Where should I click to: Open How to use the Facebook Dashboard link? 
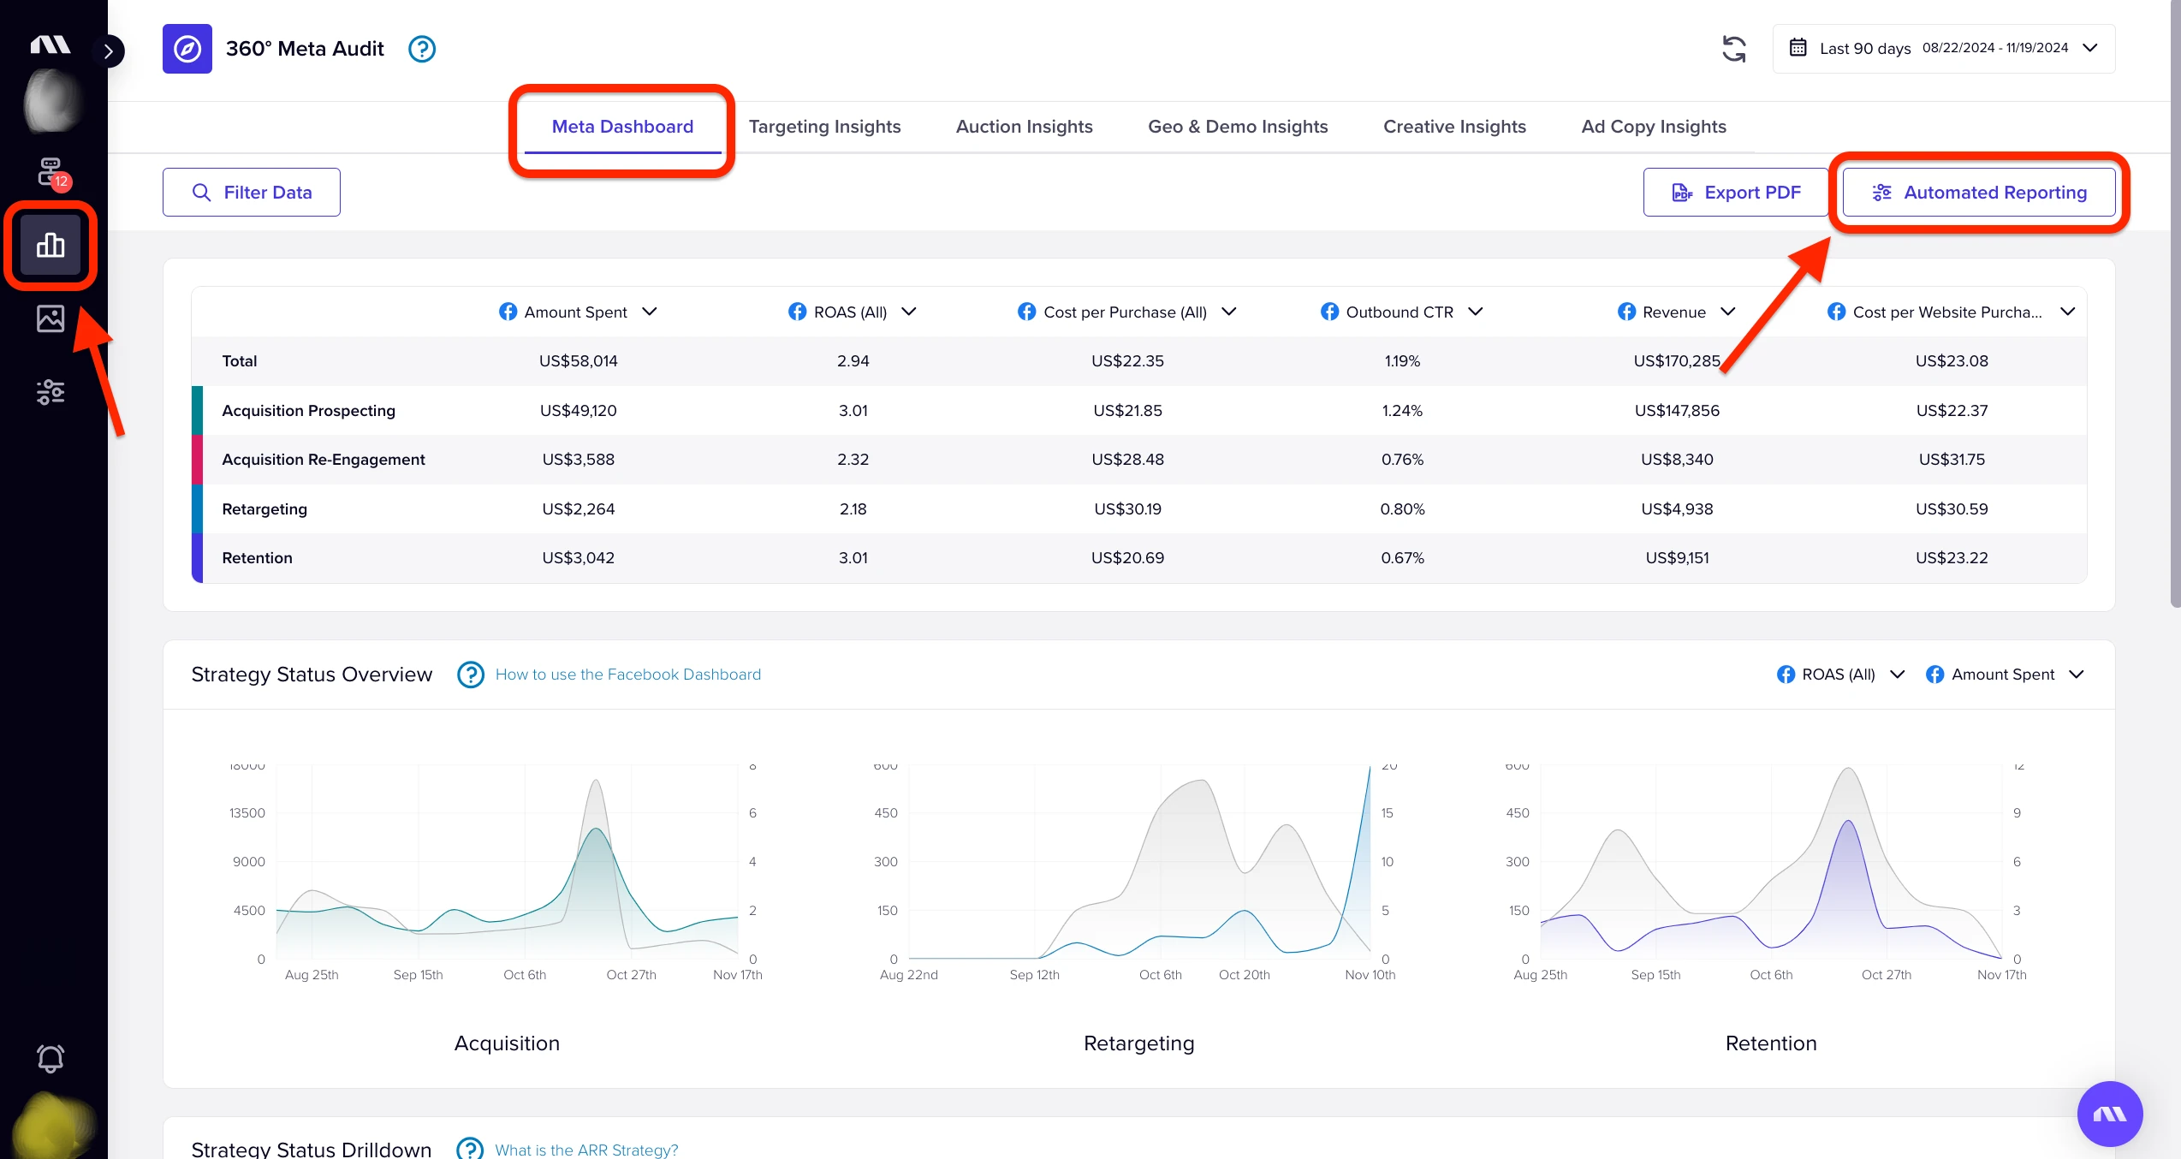tap(628, 675)
